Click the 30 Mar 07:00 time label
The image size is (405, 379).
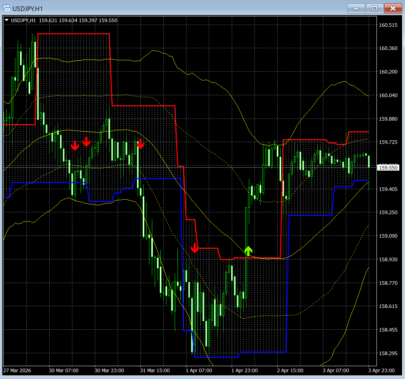pyautogui.click(x=63, y=370)
